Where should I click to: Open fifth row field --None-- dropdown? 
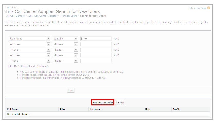[30, 61]
